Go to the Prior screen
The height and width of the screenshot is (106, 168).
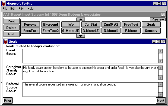pyautogui.click(x=8, y=100)
